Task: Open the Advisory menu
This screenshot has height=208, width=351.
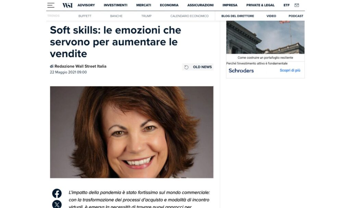Action: (x=86, y=5)
